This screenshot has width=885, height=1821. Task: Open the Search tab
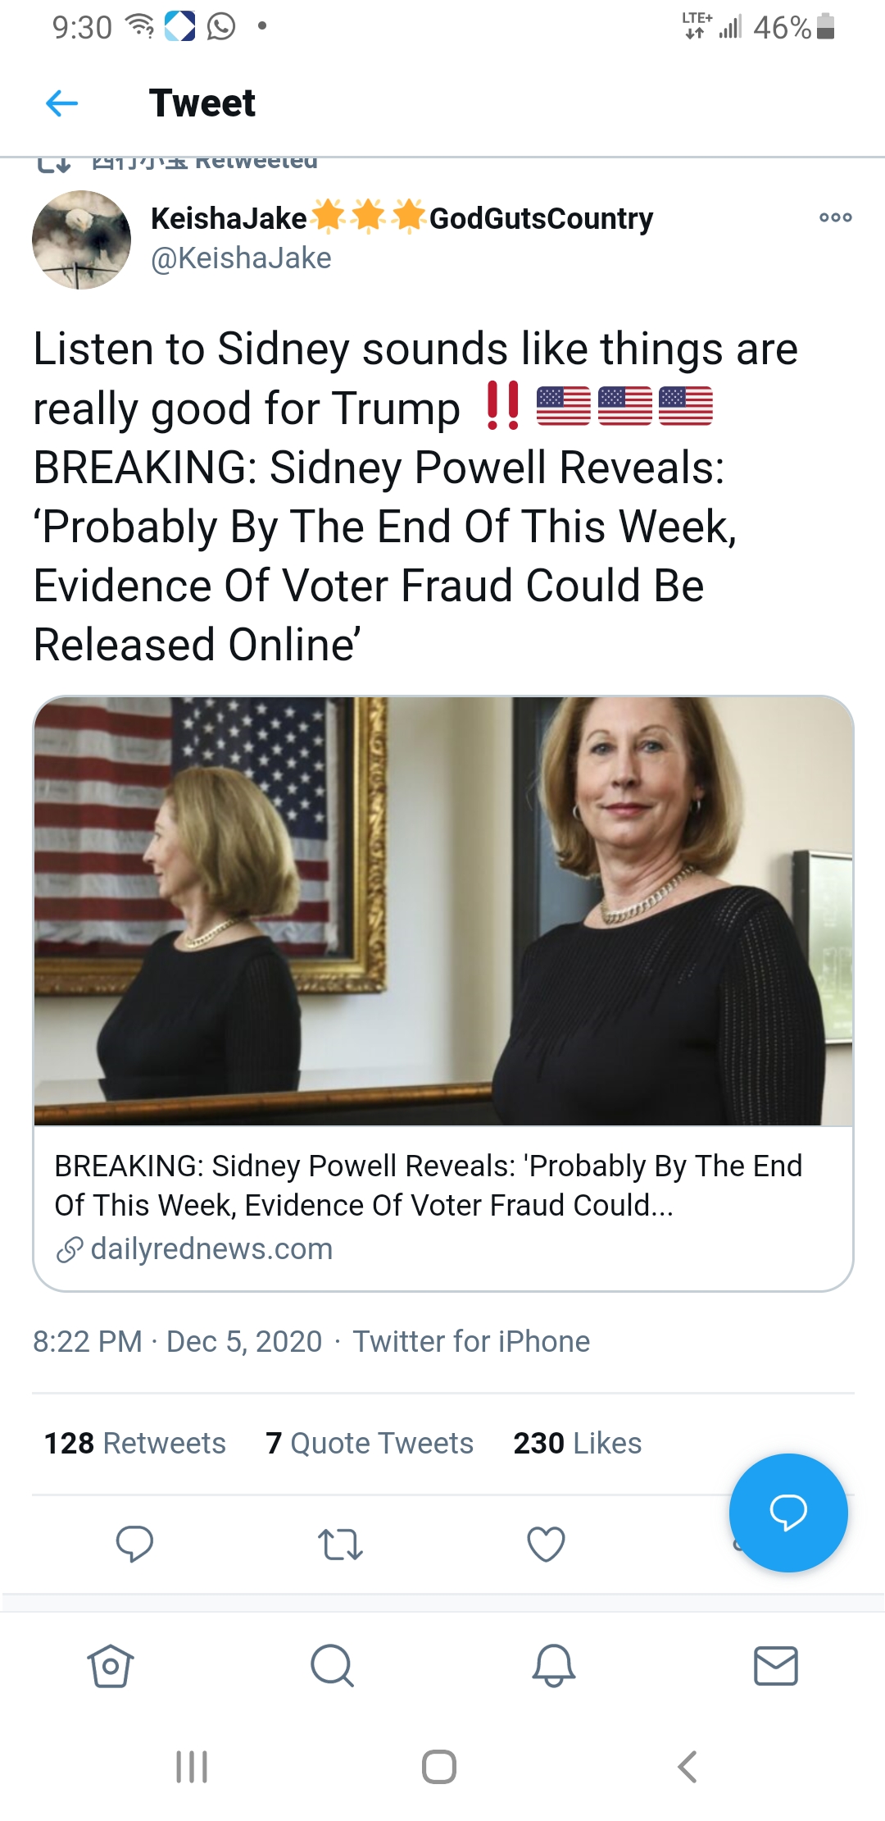332,1666
